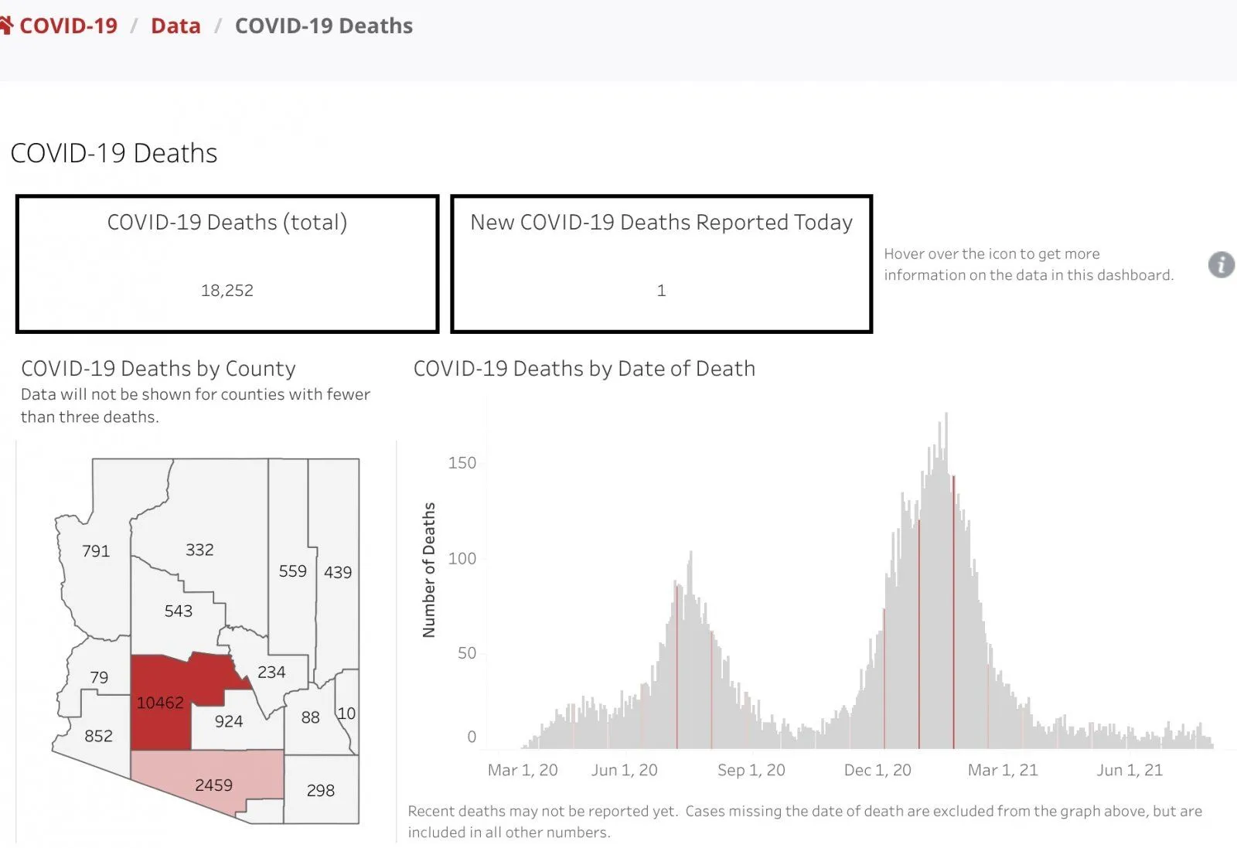Select the pink county showing 2459 deaths
The width and height of the screenshot is (1237, 848).
click(213, 784)
